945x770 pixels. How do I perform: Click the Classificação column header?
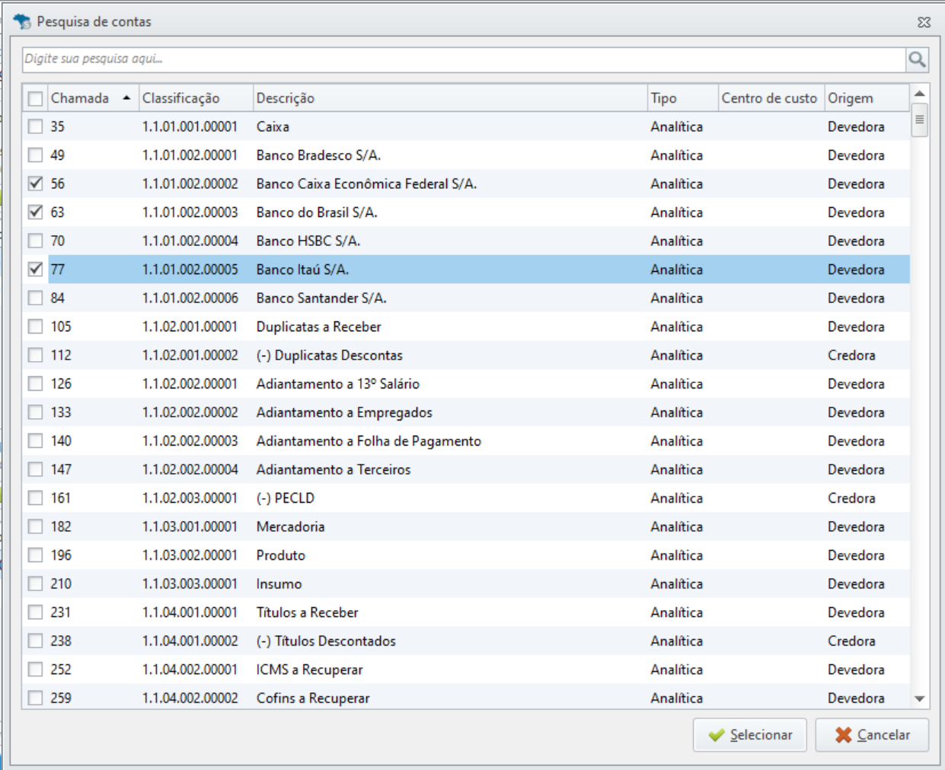point(181,98)
